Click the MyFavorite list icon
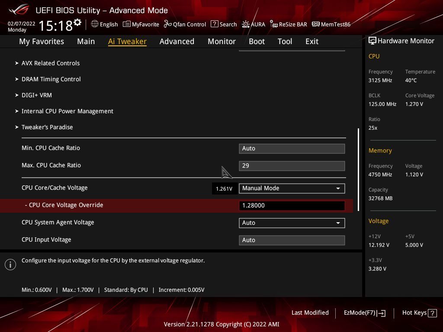This screenshot has width=443, height=332. click(x=127, y=24)
